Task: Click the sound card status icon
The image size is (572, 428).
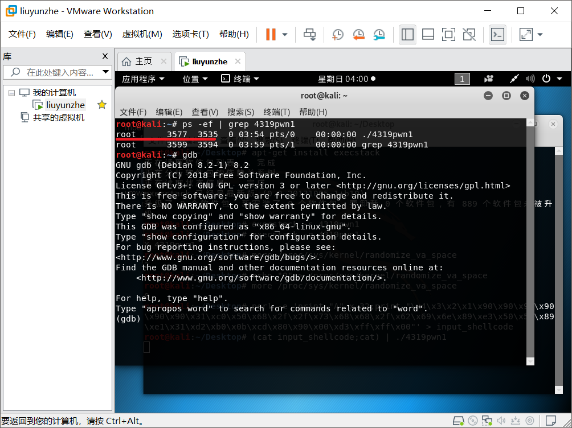Action: click(501, 421)
